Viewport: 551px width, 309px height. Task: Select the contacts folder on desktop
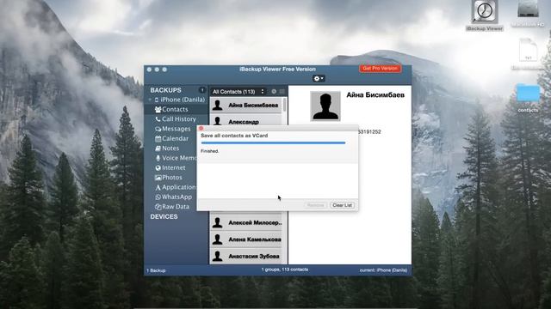coord(528,98)
